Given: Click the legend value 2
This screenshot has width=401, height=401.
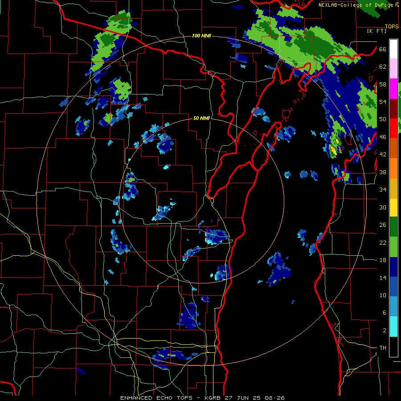Looking at the screenshot, I should (385, 331).
